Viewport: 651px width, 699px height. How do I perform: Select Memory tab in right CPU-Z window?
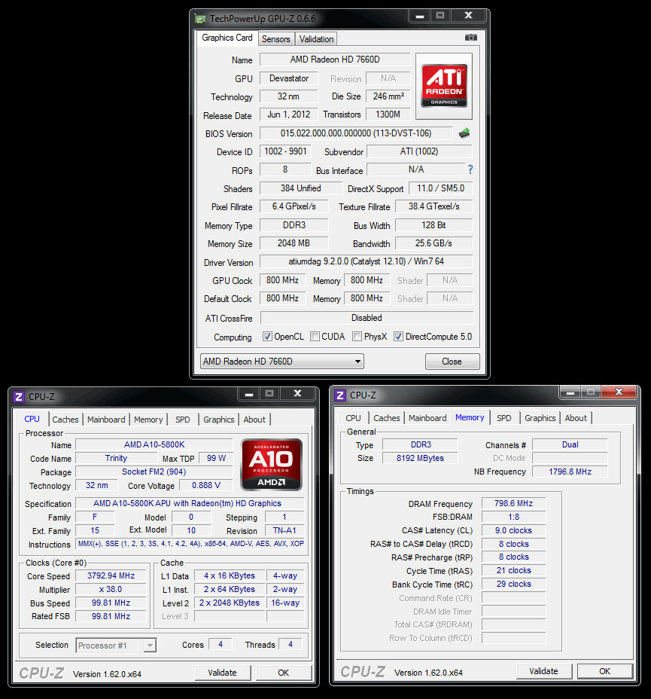470,418
